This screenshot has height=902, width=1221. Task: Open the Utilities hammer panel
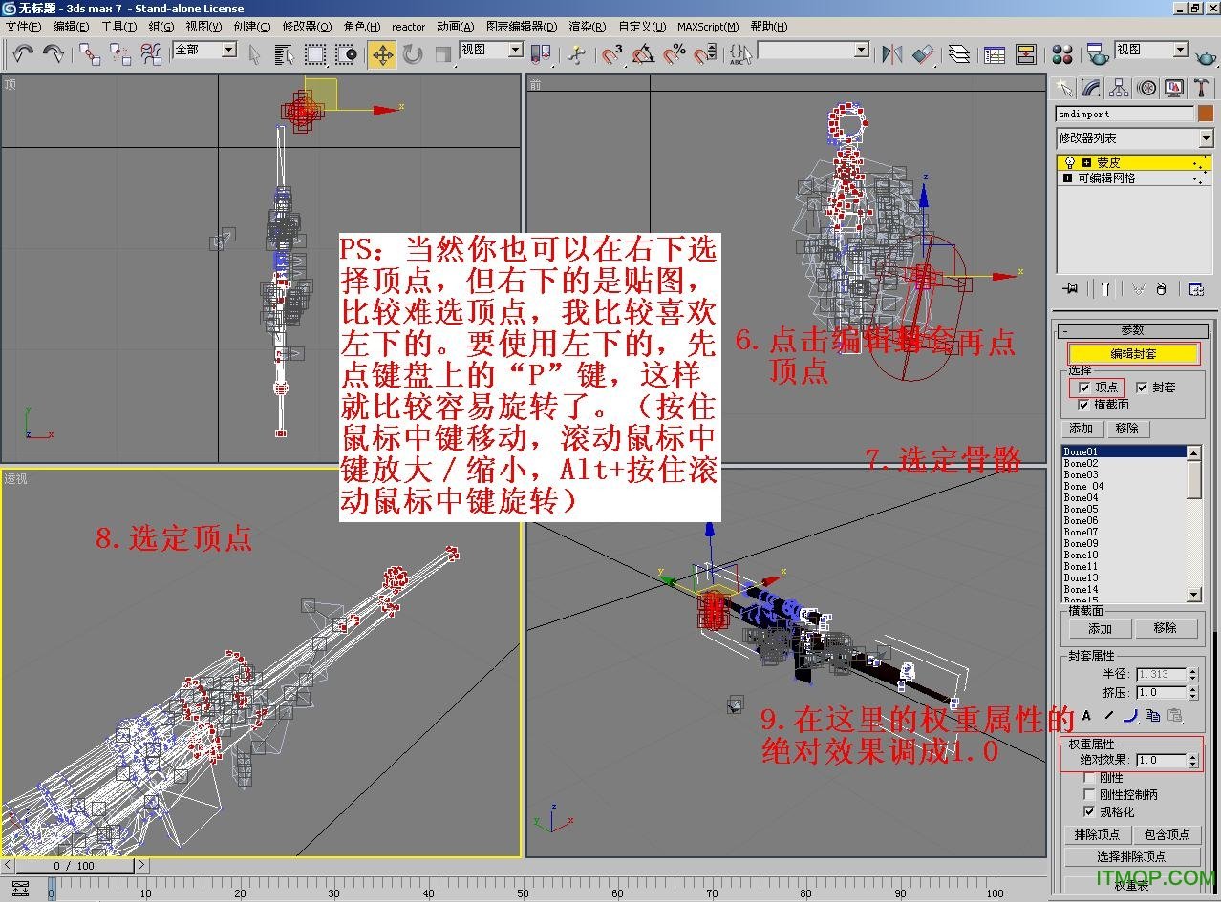coord(1202,89)
